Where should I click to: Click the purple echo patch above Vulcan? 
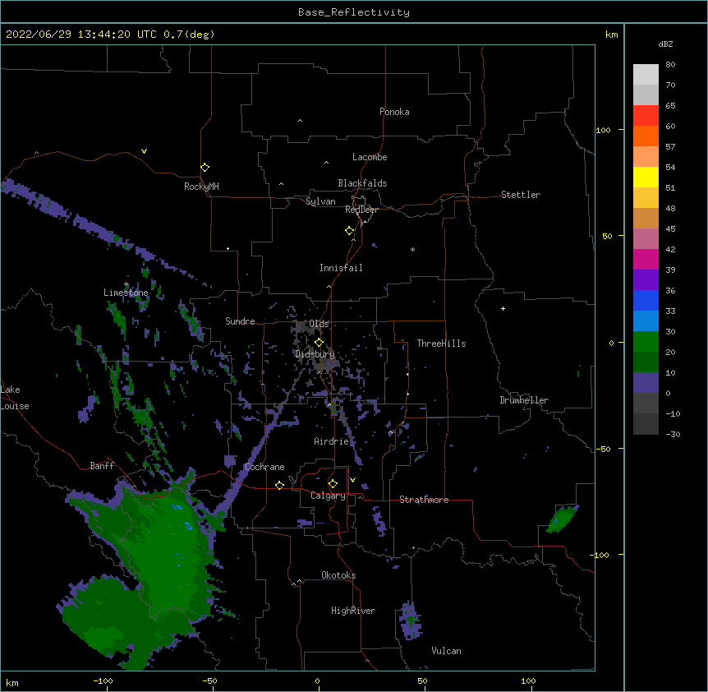point(410,621)
